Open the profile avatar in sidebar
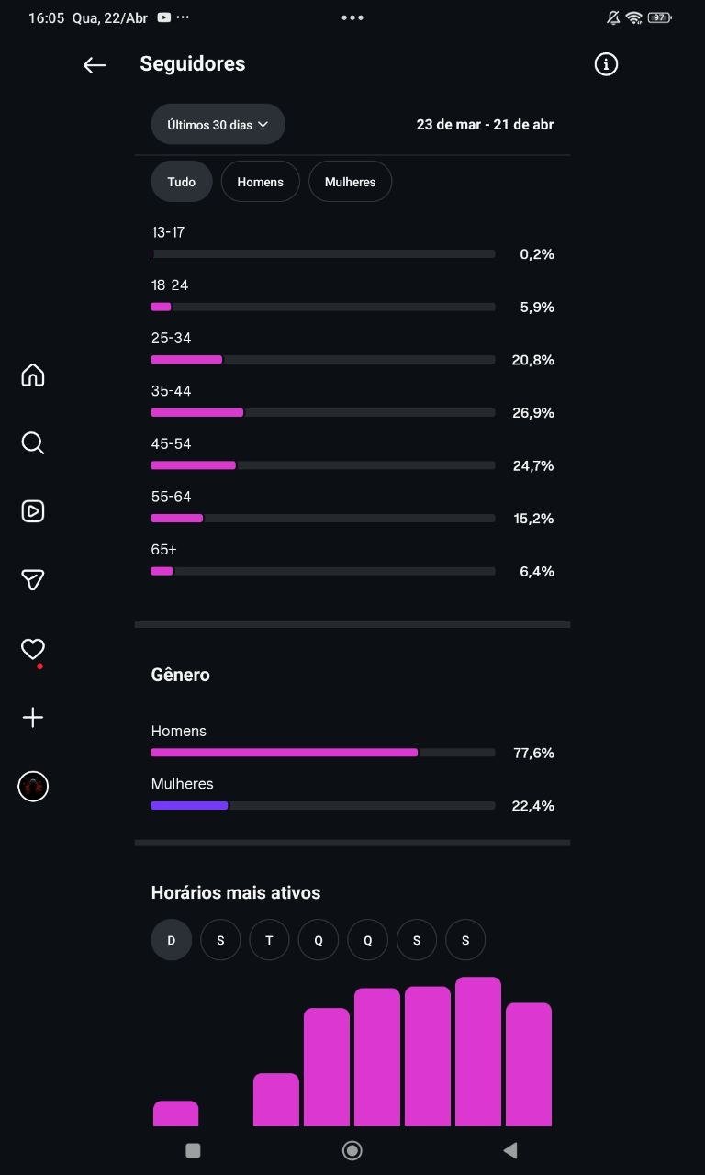This screenshot has height=1175, width=705. pos(33,787)
